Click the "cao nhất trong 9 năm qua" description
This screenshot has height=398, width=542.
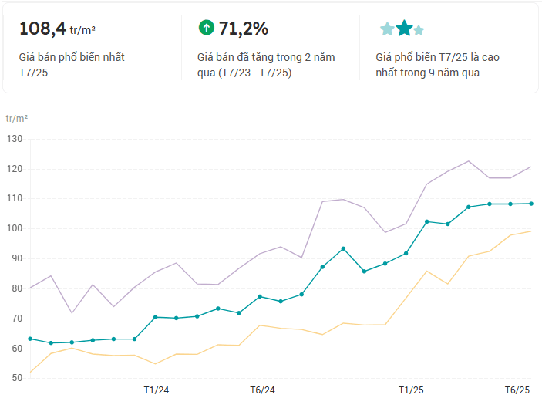click(x=431, y=65)
